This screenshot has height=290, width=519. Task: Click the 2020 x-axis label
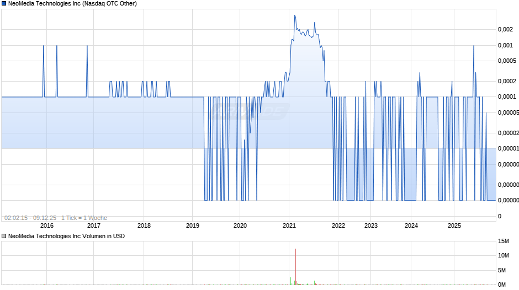(240, 225)
